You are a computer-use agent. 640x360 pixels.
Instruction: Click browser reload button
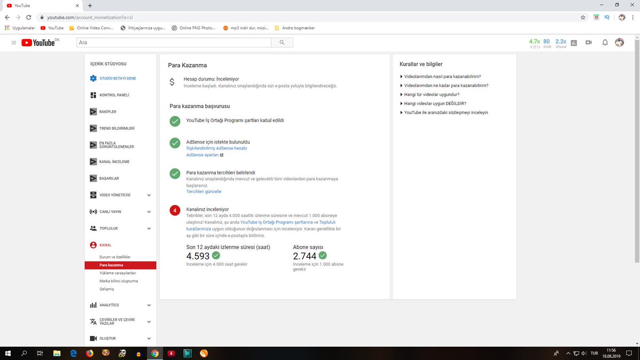(28, 18)
